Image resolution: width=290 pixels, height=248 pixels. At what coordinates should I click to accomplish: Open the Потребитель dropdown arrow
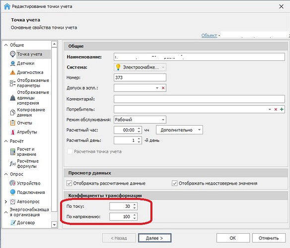click(x=270, y=110)
